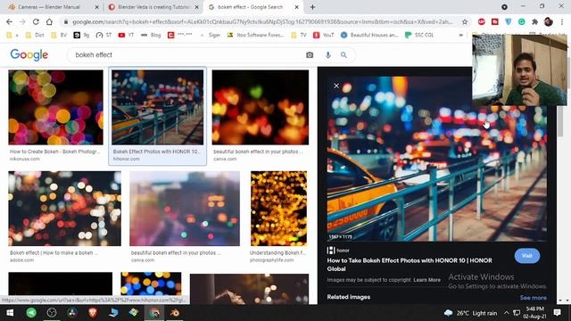The height and width of the screenshot is (321, 571).
Task: Close the Blender Veda tab
Action: tap(196, 7)
